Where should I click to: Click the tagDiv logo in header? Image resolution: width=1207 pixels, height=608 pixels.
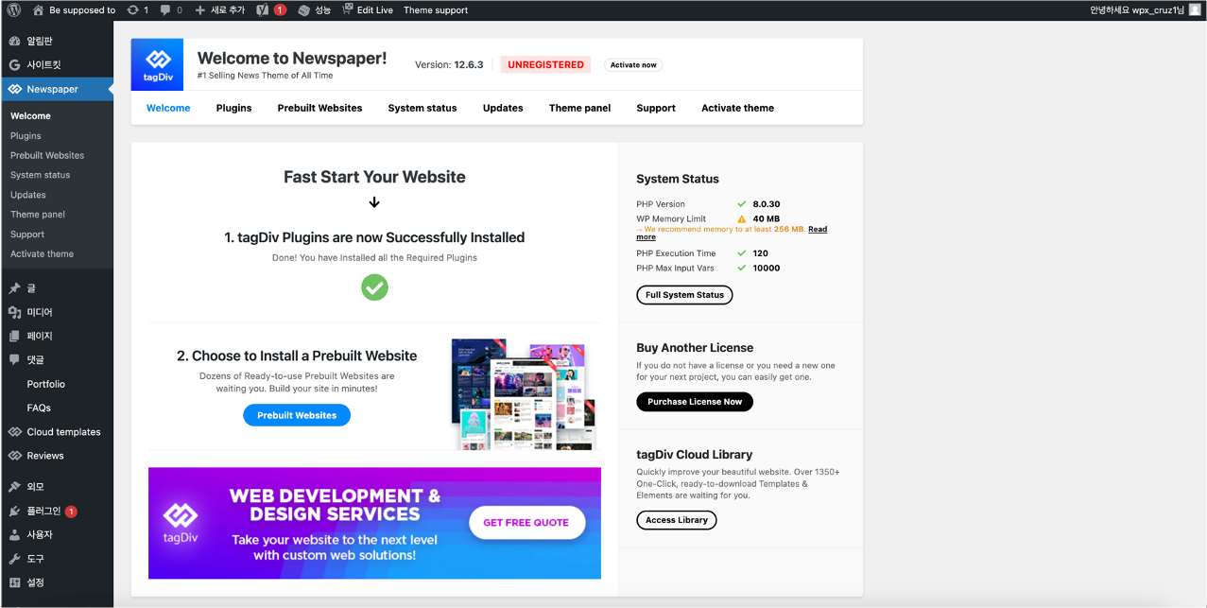[157, 64]
